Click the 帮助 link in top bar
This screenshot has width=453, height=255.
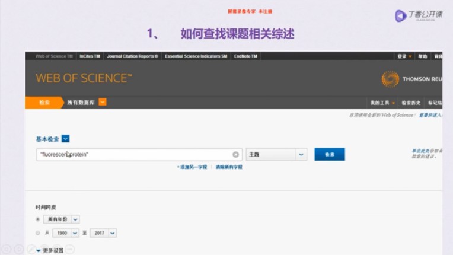point(423,56)
